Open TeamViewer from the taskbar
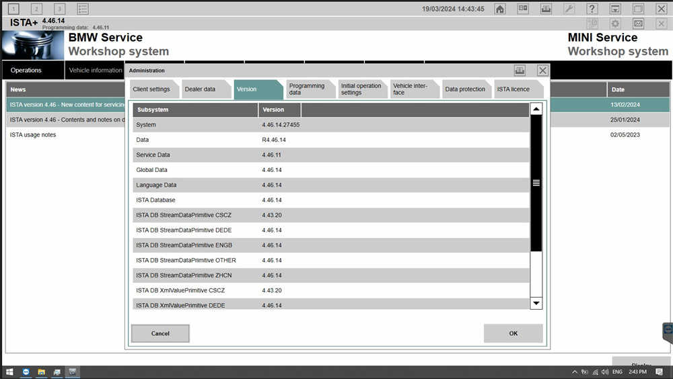 (26, 372)
